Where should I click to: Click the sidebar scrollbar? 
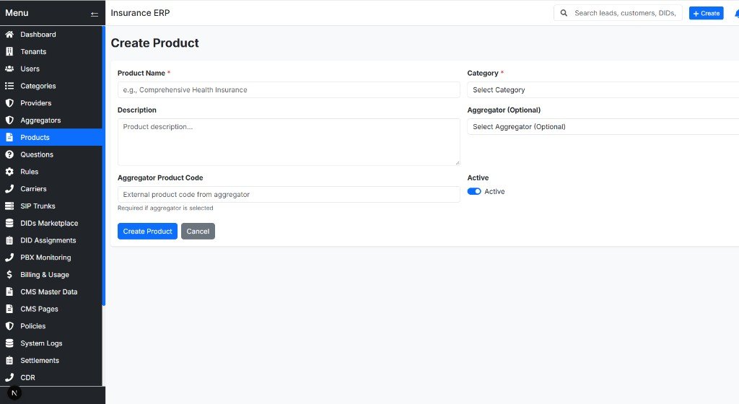(x=104, y=166)
